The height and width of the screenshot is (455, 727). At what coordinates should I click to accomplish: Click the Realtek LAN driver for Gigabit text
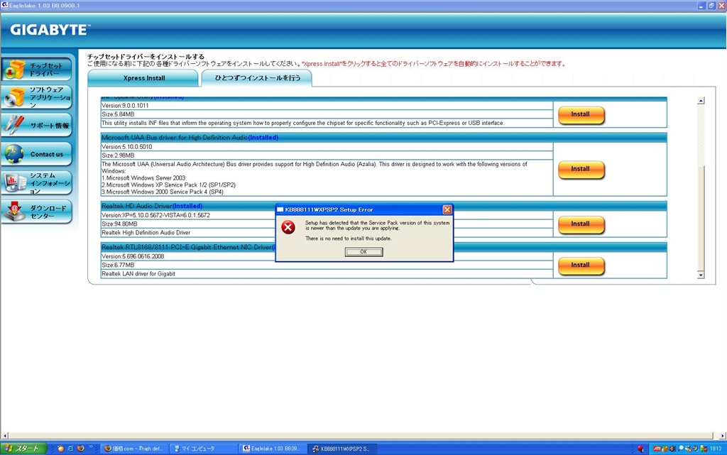coord(138,274)
